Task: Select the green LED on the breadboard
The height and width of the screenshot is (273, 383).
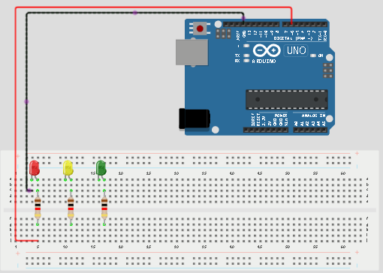Action: (101, 168)
